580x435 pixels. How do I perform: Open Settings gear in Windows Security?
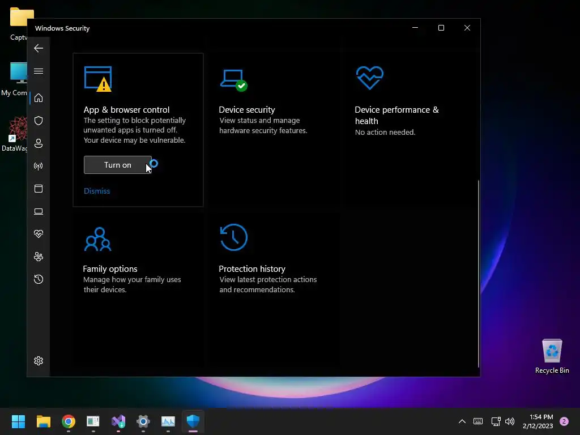[x=39, y=361]
